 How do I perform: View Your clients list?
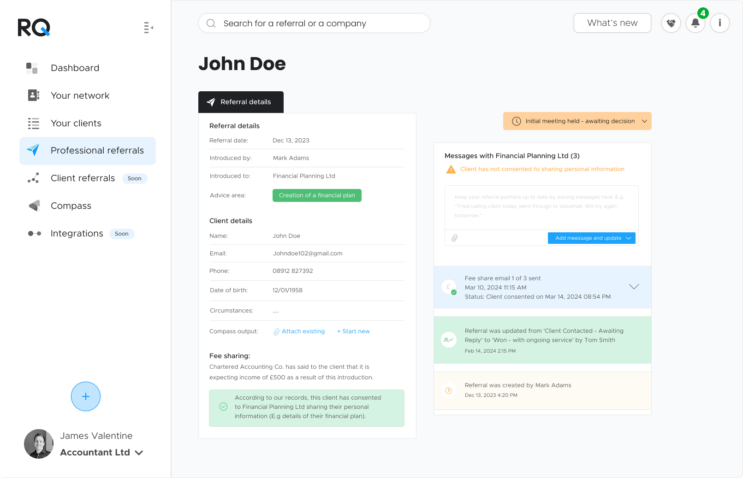(76, 123)
